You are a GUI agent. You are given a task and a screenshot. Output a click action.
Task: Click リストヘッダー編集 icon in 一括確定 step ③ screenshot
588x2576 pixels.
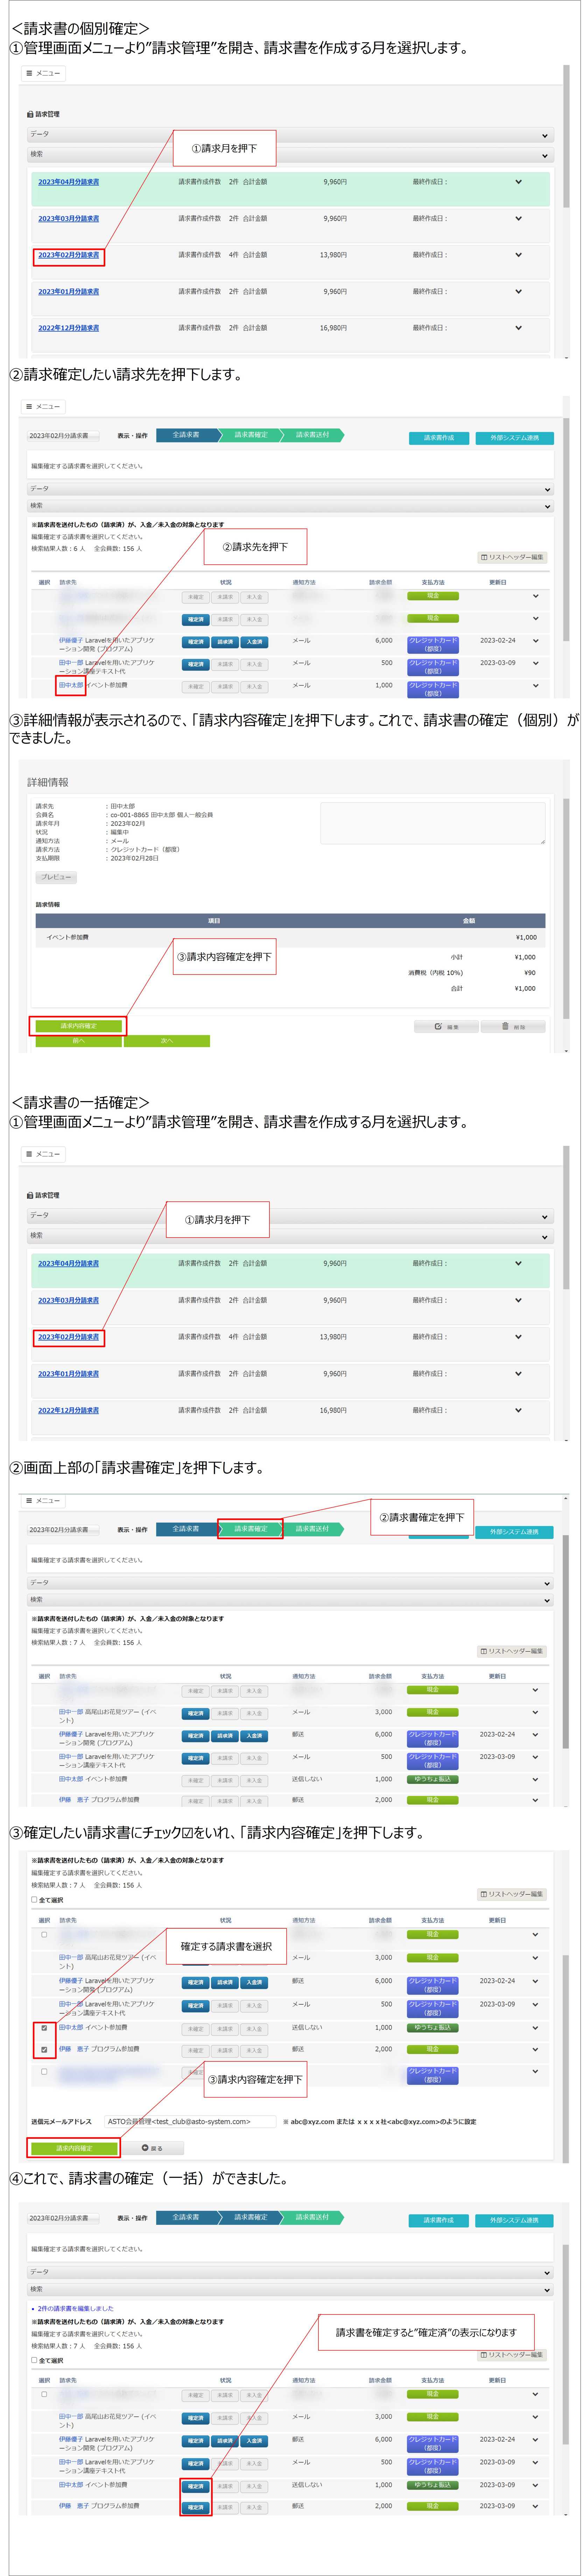coord(512,1894)
